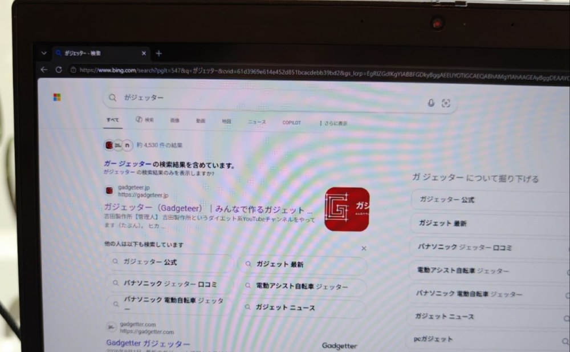The width and height of the screenshot is (570, 352).
Task: Click the red Gadgeteer logo thumbnail
Action: (x=347, y=209)
